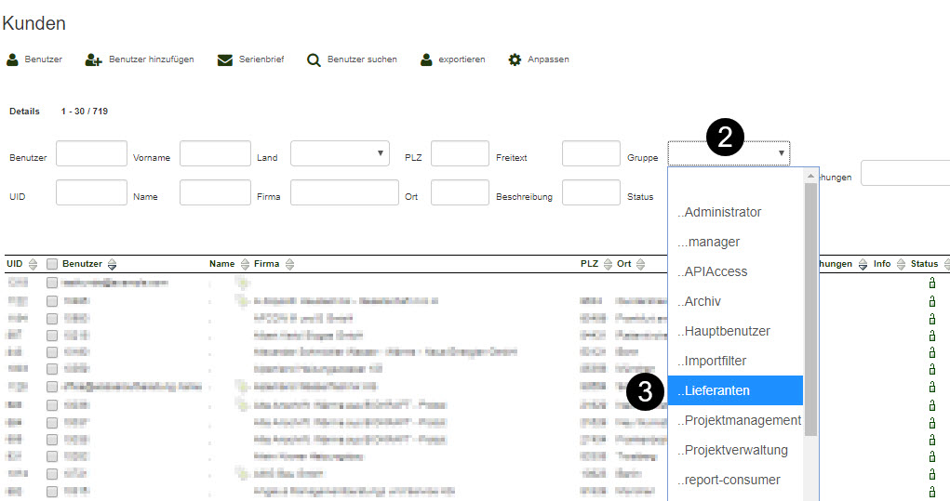Click the dropdown list scrollbar thumb
The width and height of the screenshot is (950, 501).
810,307
